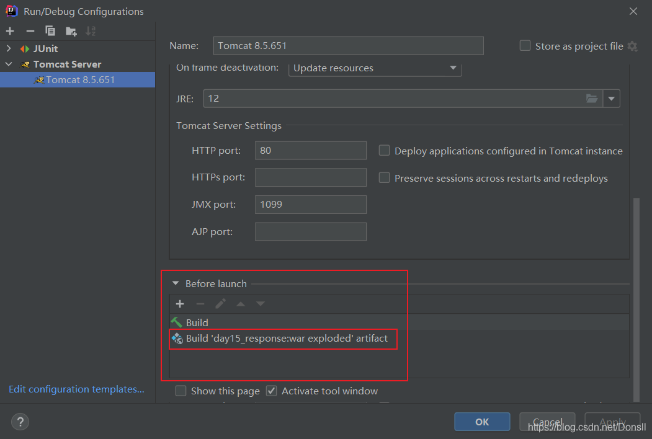Select Tomcat 8.5.651 configuration
The image size is (652, 439).
pyautogui.click(x=78, y=80)
